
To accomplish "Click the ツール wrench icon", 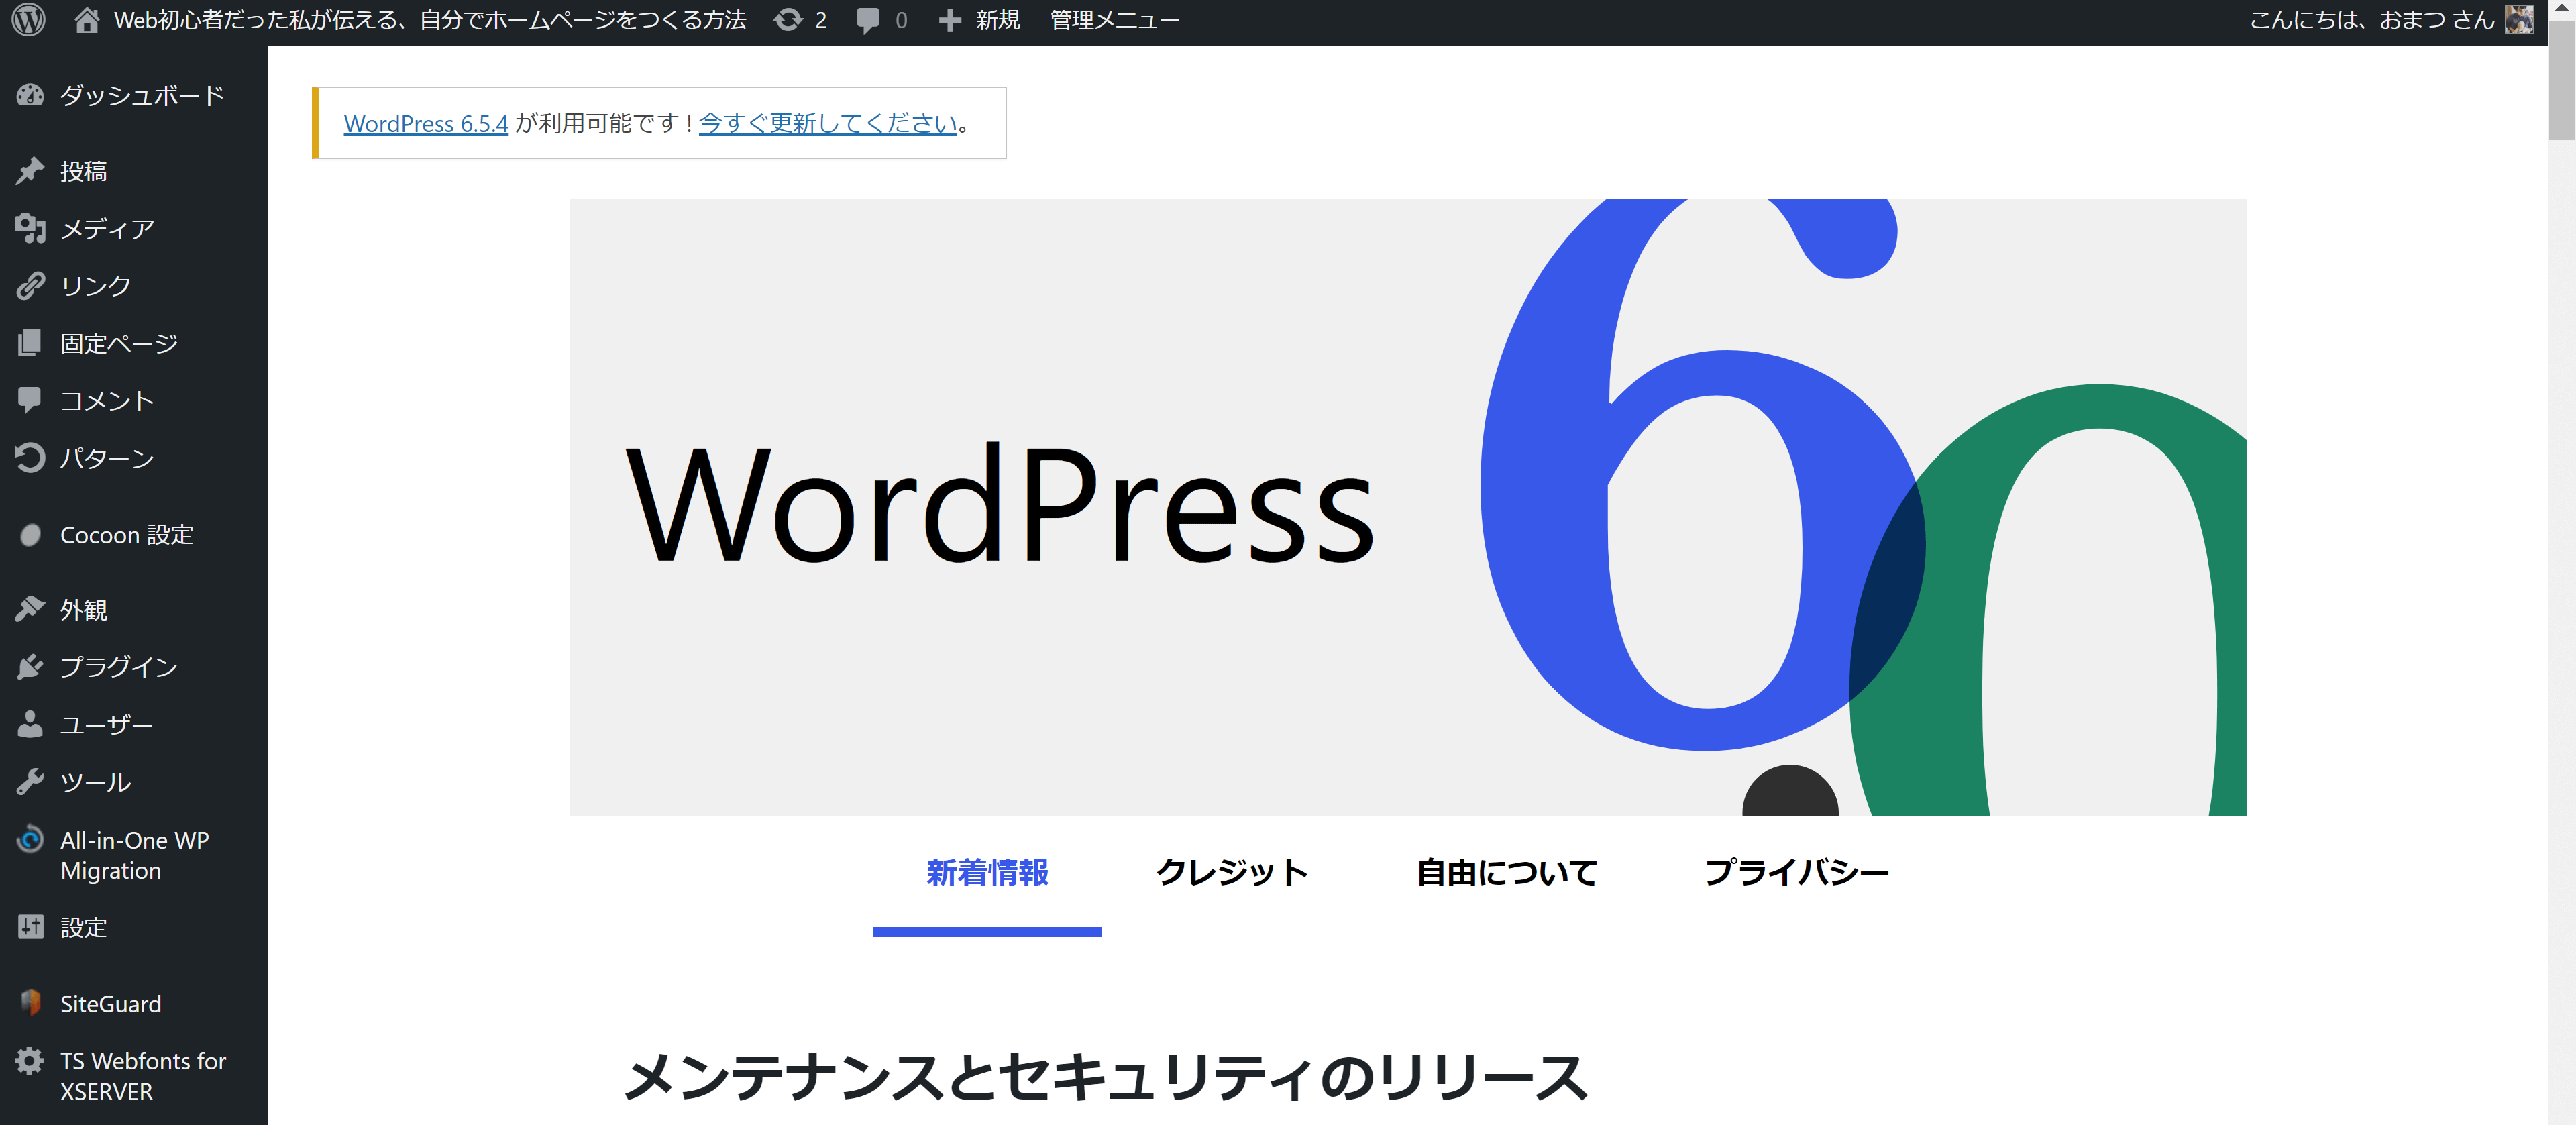I will [x=30, y=782].
